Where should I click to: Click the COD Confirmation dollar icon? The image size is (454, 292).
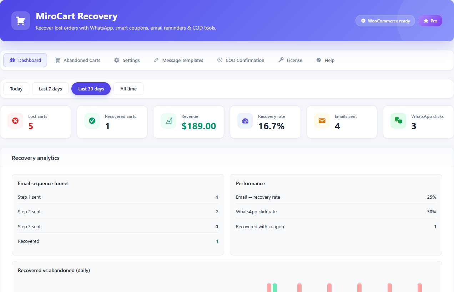click(220, 60)
